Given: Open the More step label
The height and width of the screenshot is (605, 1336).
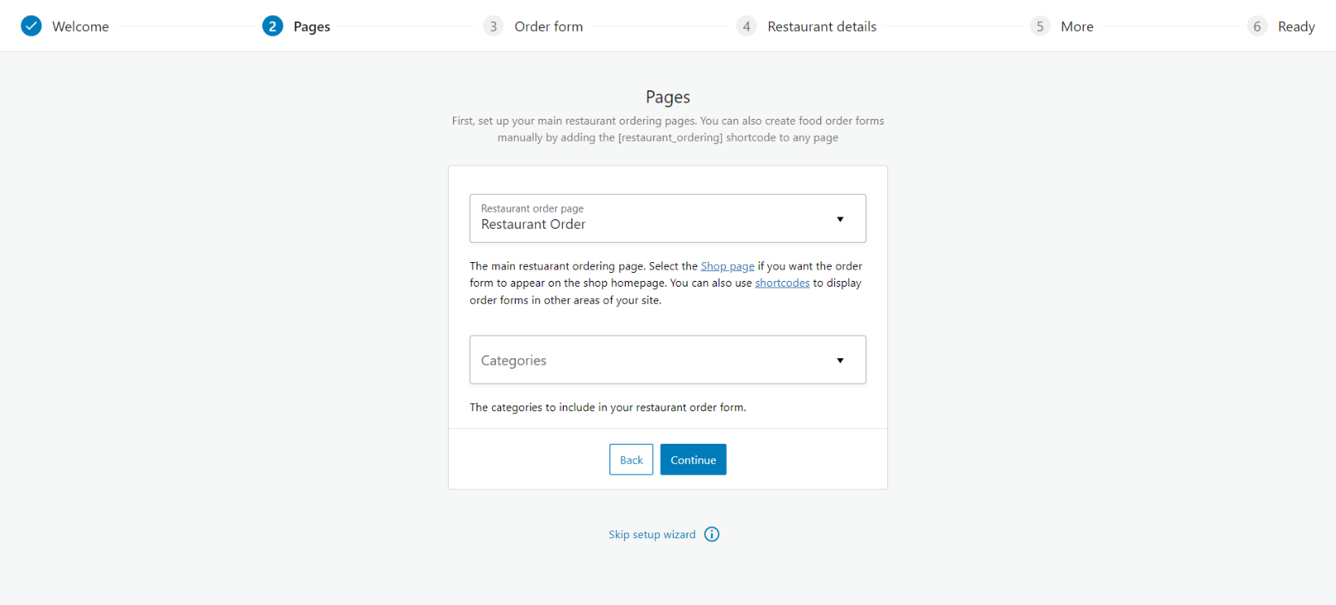Looking at the screenshot, I should 1077,27.
